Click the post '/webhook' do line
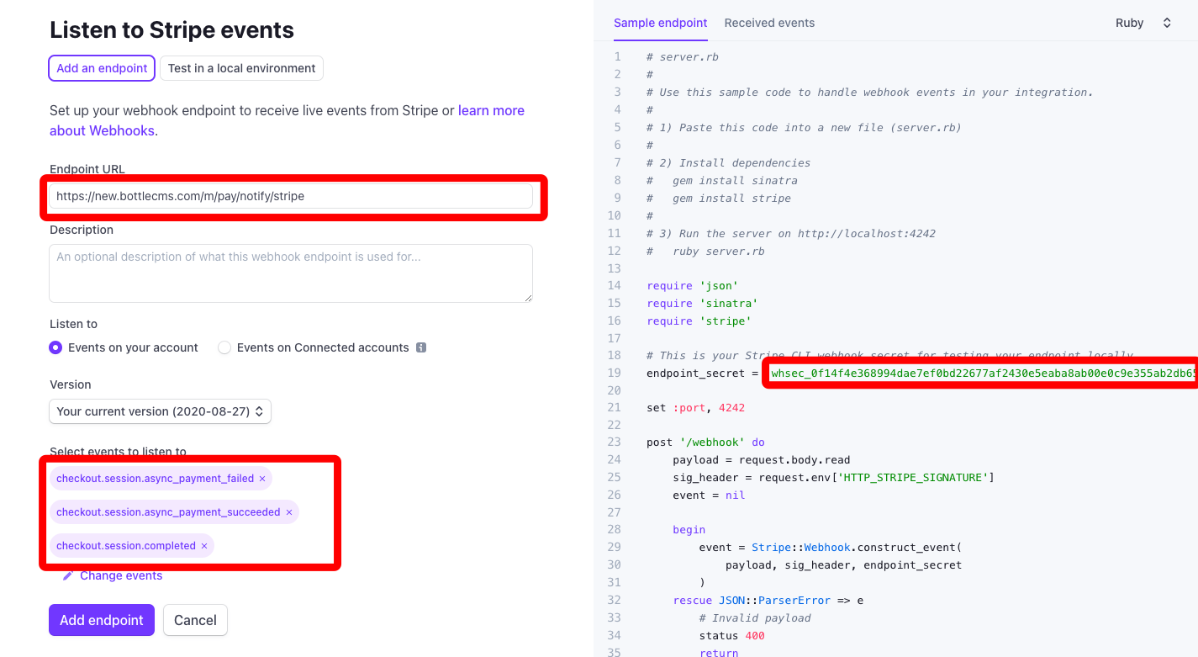The width and height of the screenshot is (1198, 657). (x=705, y=442)
